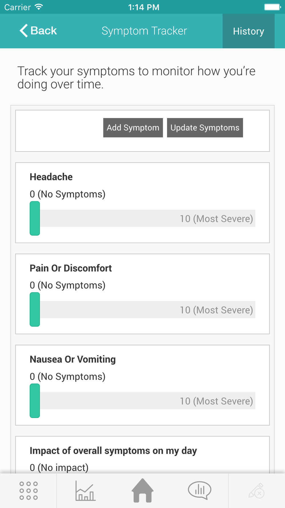Open the chat bubble insights icon
285x508 pixels.
point(199,490)
